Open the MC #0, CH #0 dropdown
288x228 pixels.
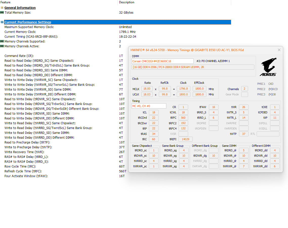149,106
